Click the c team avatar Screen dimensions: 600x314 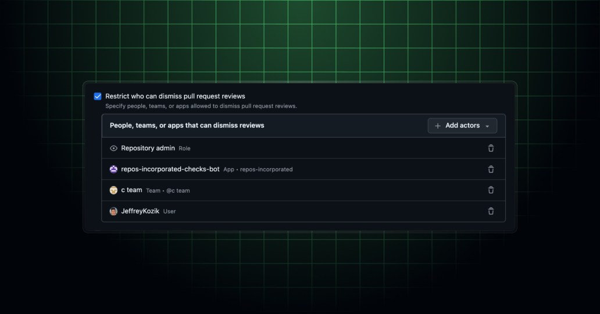coord(113,190)
